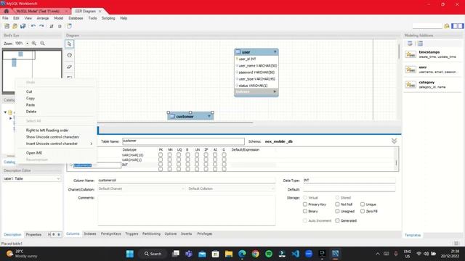Screen dimensions: 465x261
Task: Check the Primary Key checkbox
Action: pos(305,204)
